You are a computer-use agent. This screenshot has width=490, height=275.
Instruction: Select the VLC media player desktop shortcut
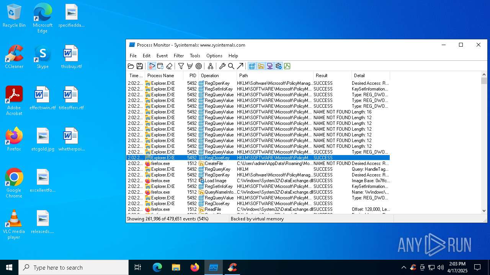[14, 225]
